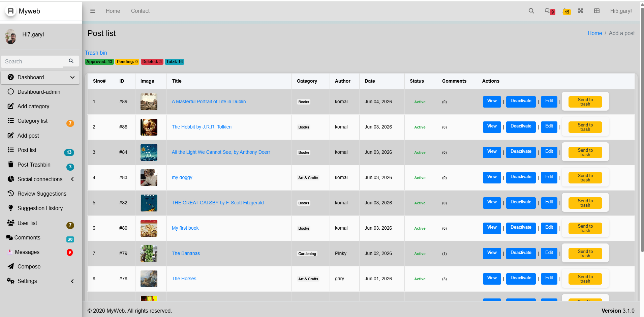Deactivate The Hobbit by J.R.R. Tolkien post
The width and height of the screenshot is (644, 317).
(x=521, y=127)
